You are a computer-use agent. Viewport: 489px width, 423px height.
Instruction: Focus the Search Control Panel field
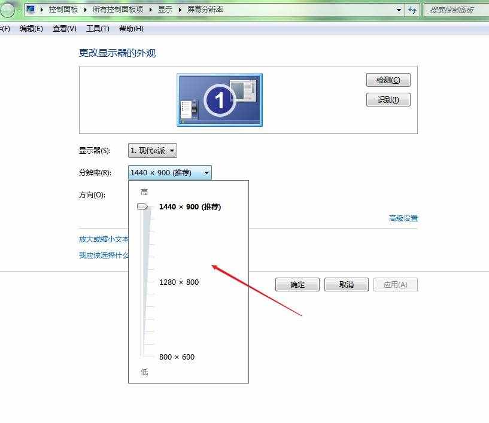tap(456, 10)
